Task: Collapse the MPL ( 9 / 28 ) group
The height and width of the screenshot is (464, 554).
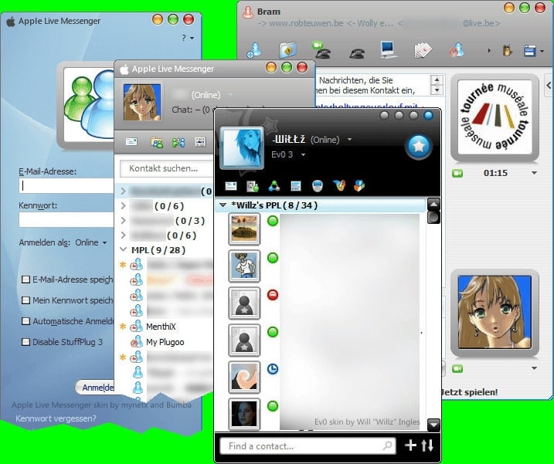Action: pos(124,249)
